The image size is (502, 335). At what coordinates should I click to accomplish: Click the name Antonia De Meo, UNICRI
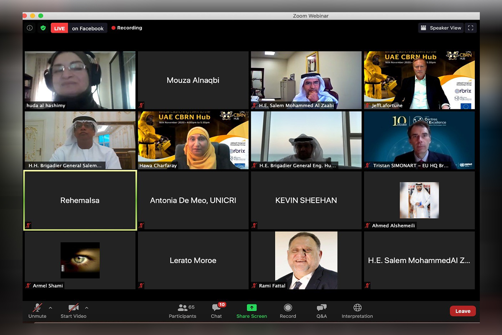coord(193,200)
